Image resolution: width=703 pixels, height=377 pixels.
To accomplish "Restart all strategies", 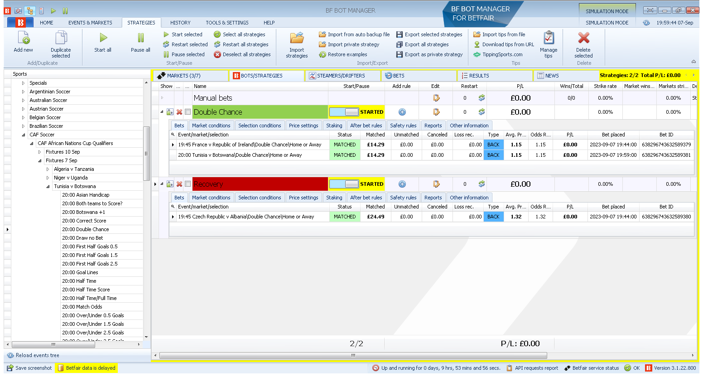I will 241,44.
